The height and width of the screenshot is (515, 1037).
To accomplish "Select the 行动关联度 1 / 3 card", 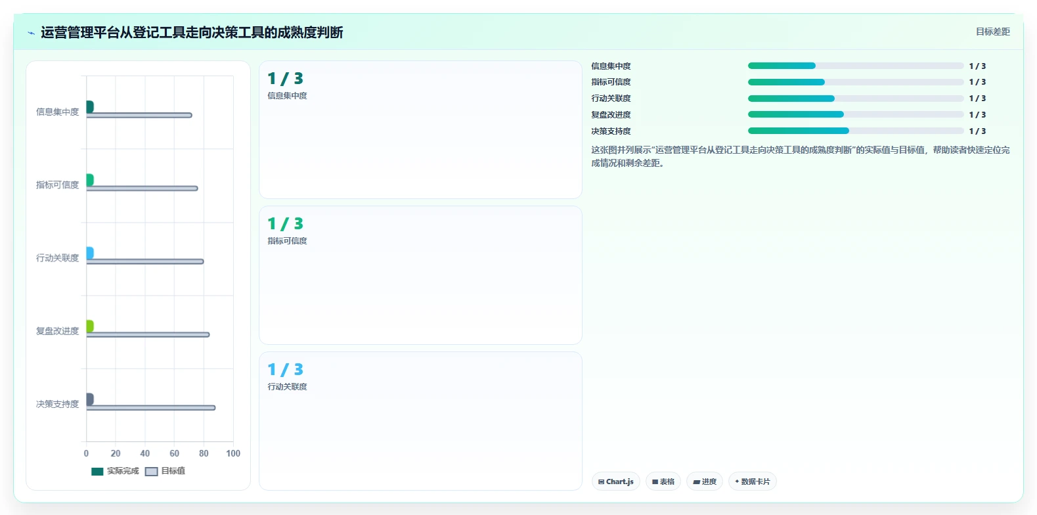I will [420, 421].
